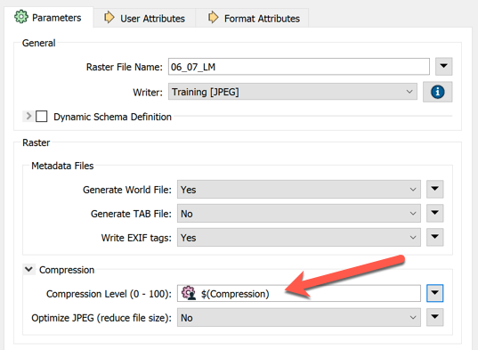Image resolution: width=478 pixels, height=350 pixels.
Task: Click the Raster File Name text field
Action: coord(299,67)
